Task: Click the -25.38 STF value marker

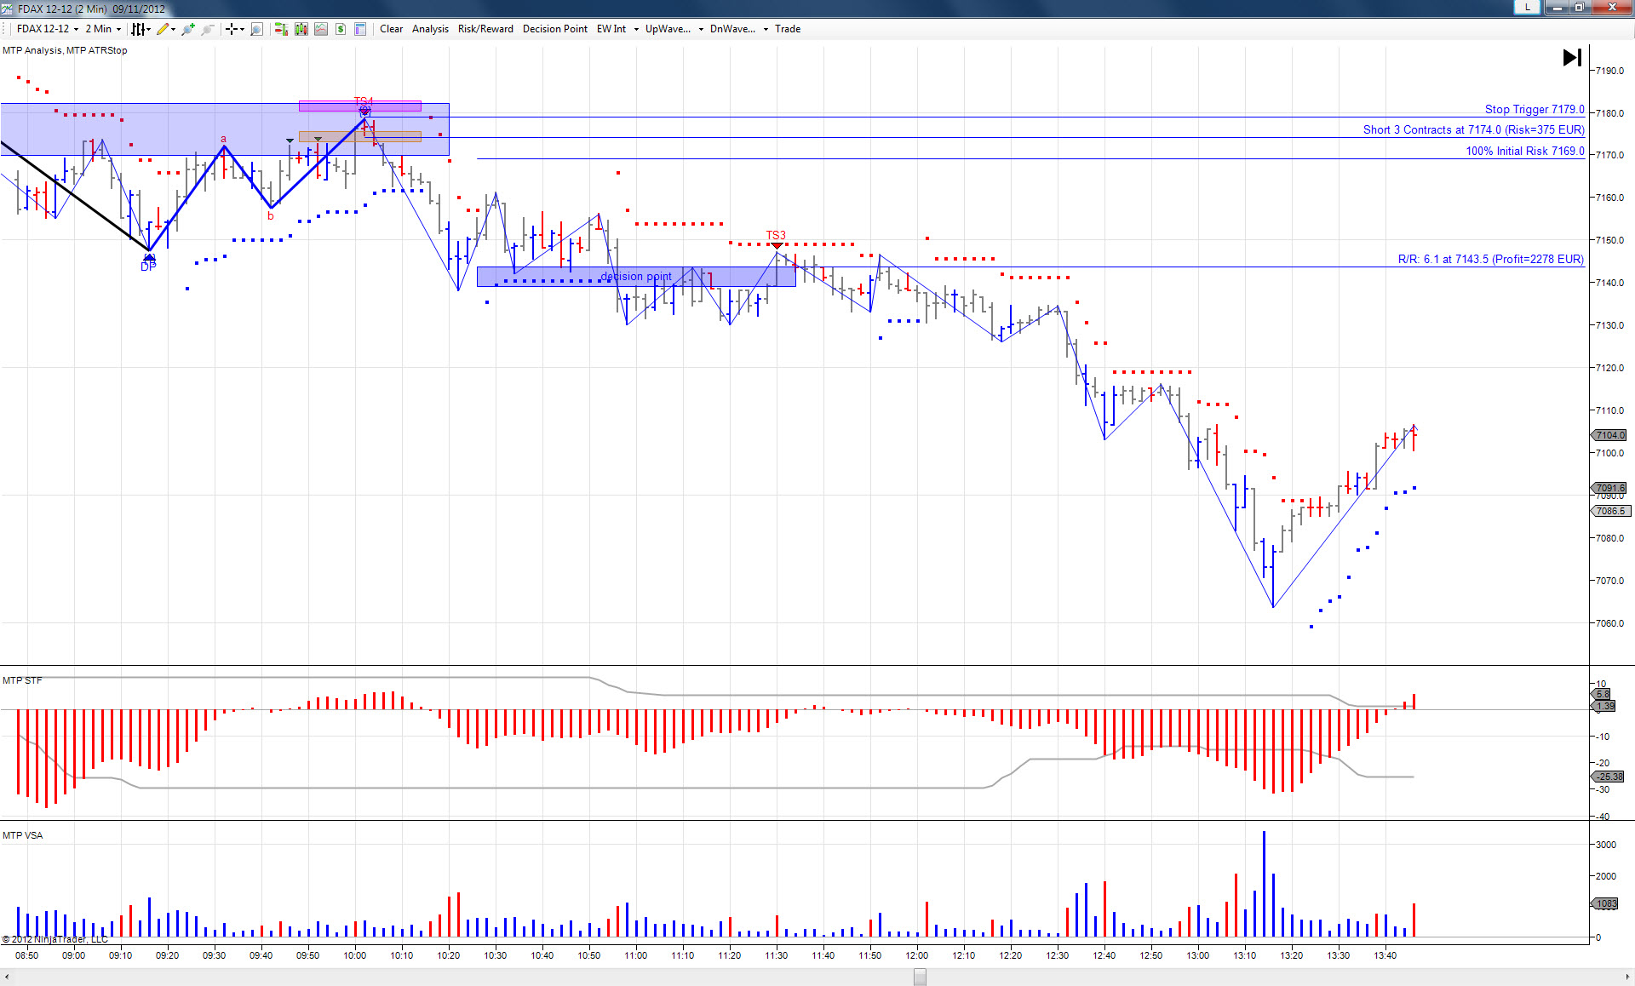Action: (1609, 777)
